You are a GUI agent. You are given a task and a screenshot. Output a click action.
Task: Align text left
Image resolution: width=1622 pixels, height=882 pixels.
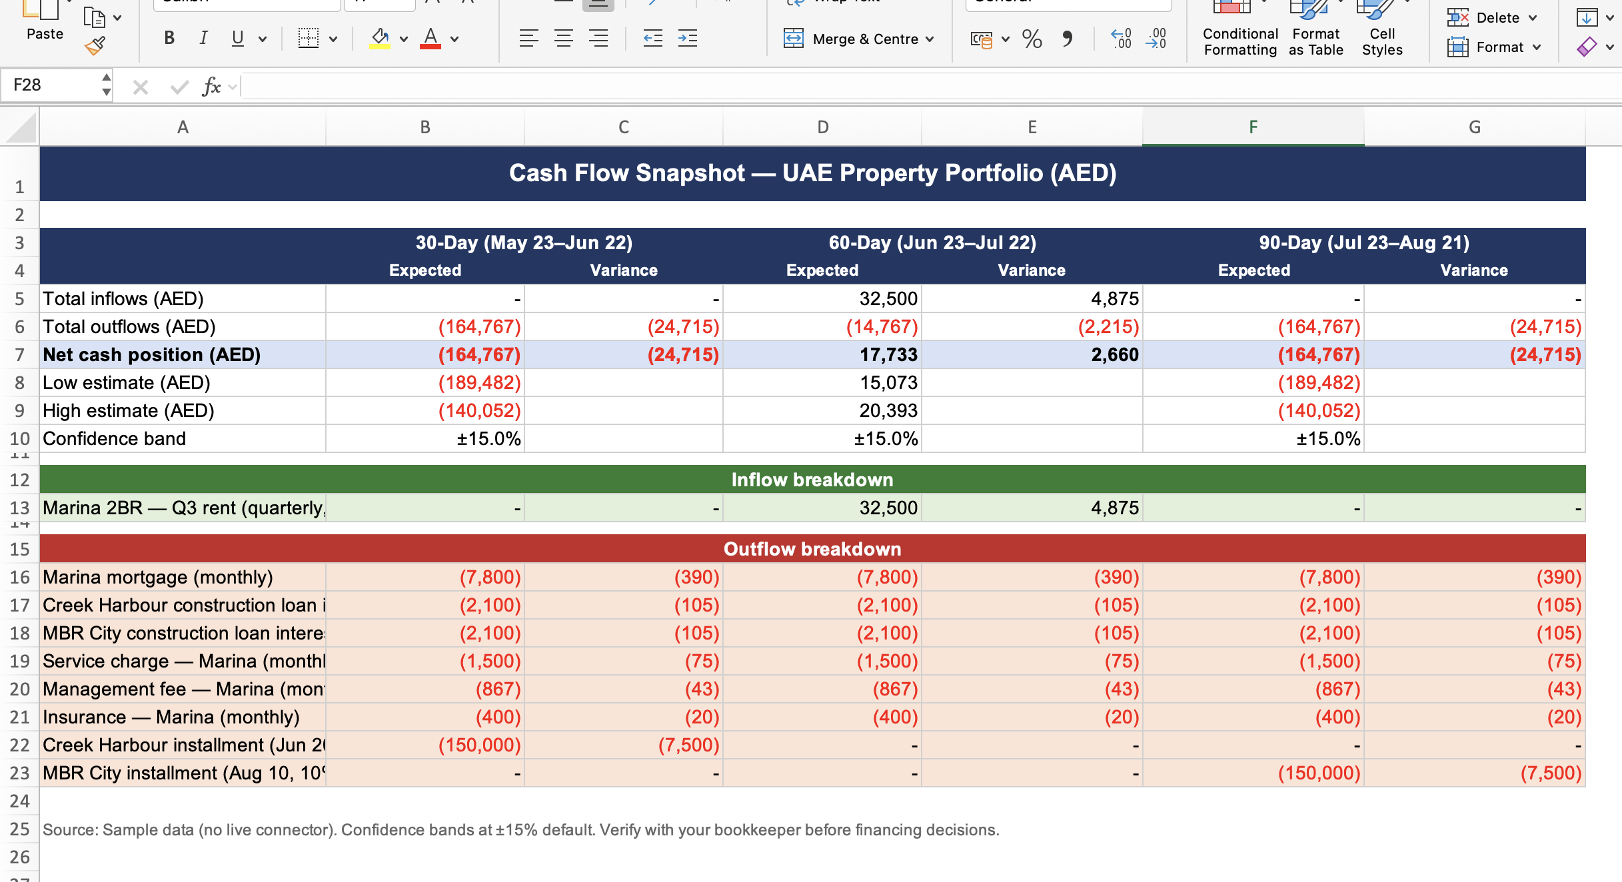pos(528,39)
